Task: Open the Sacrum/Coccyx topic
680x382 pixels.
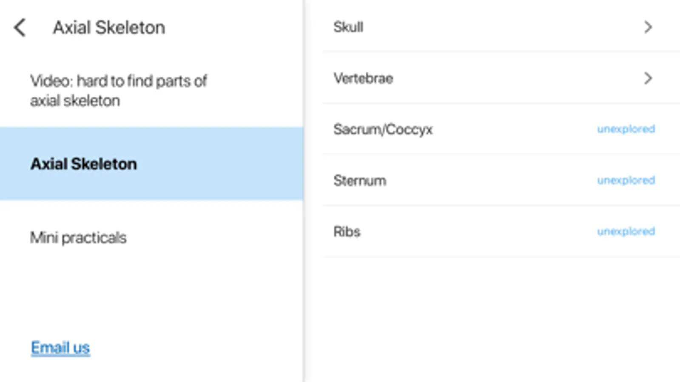Action: click(x=383, y=129)
